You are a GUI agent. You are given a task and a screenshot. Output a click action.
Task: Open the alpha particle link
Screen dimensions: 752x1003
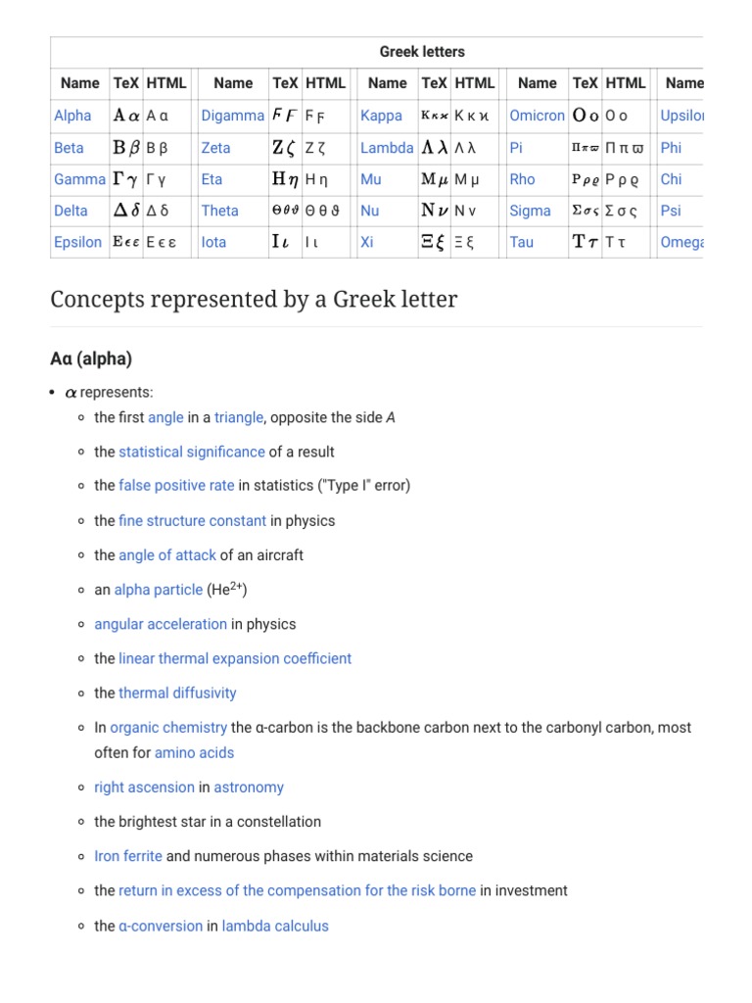tap(159, 590)
